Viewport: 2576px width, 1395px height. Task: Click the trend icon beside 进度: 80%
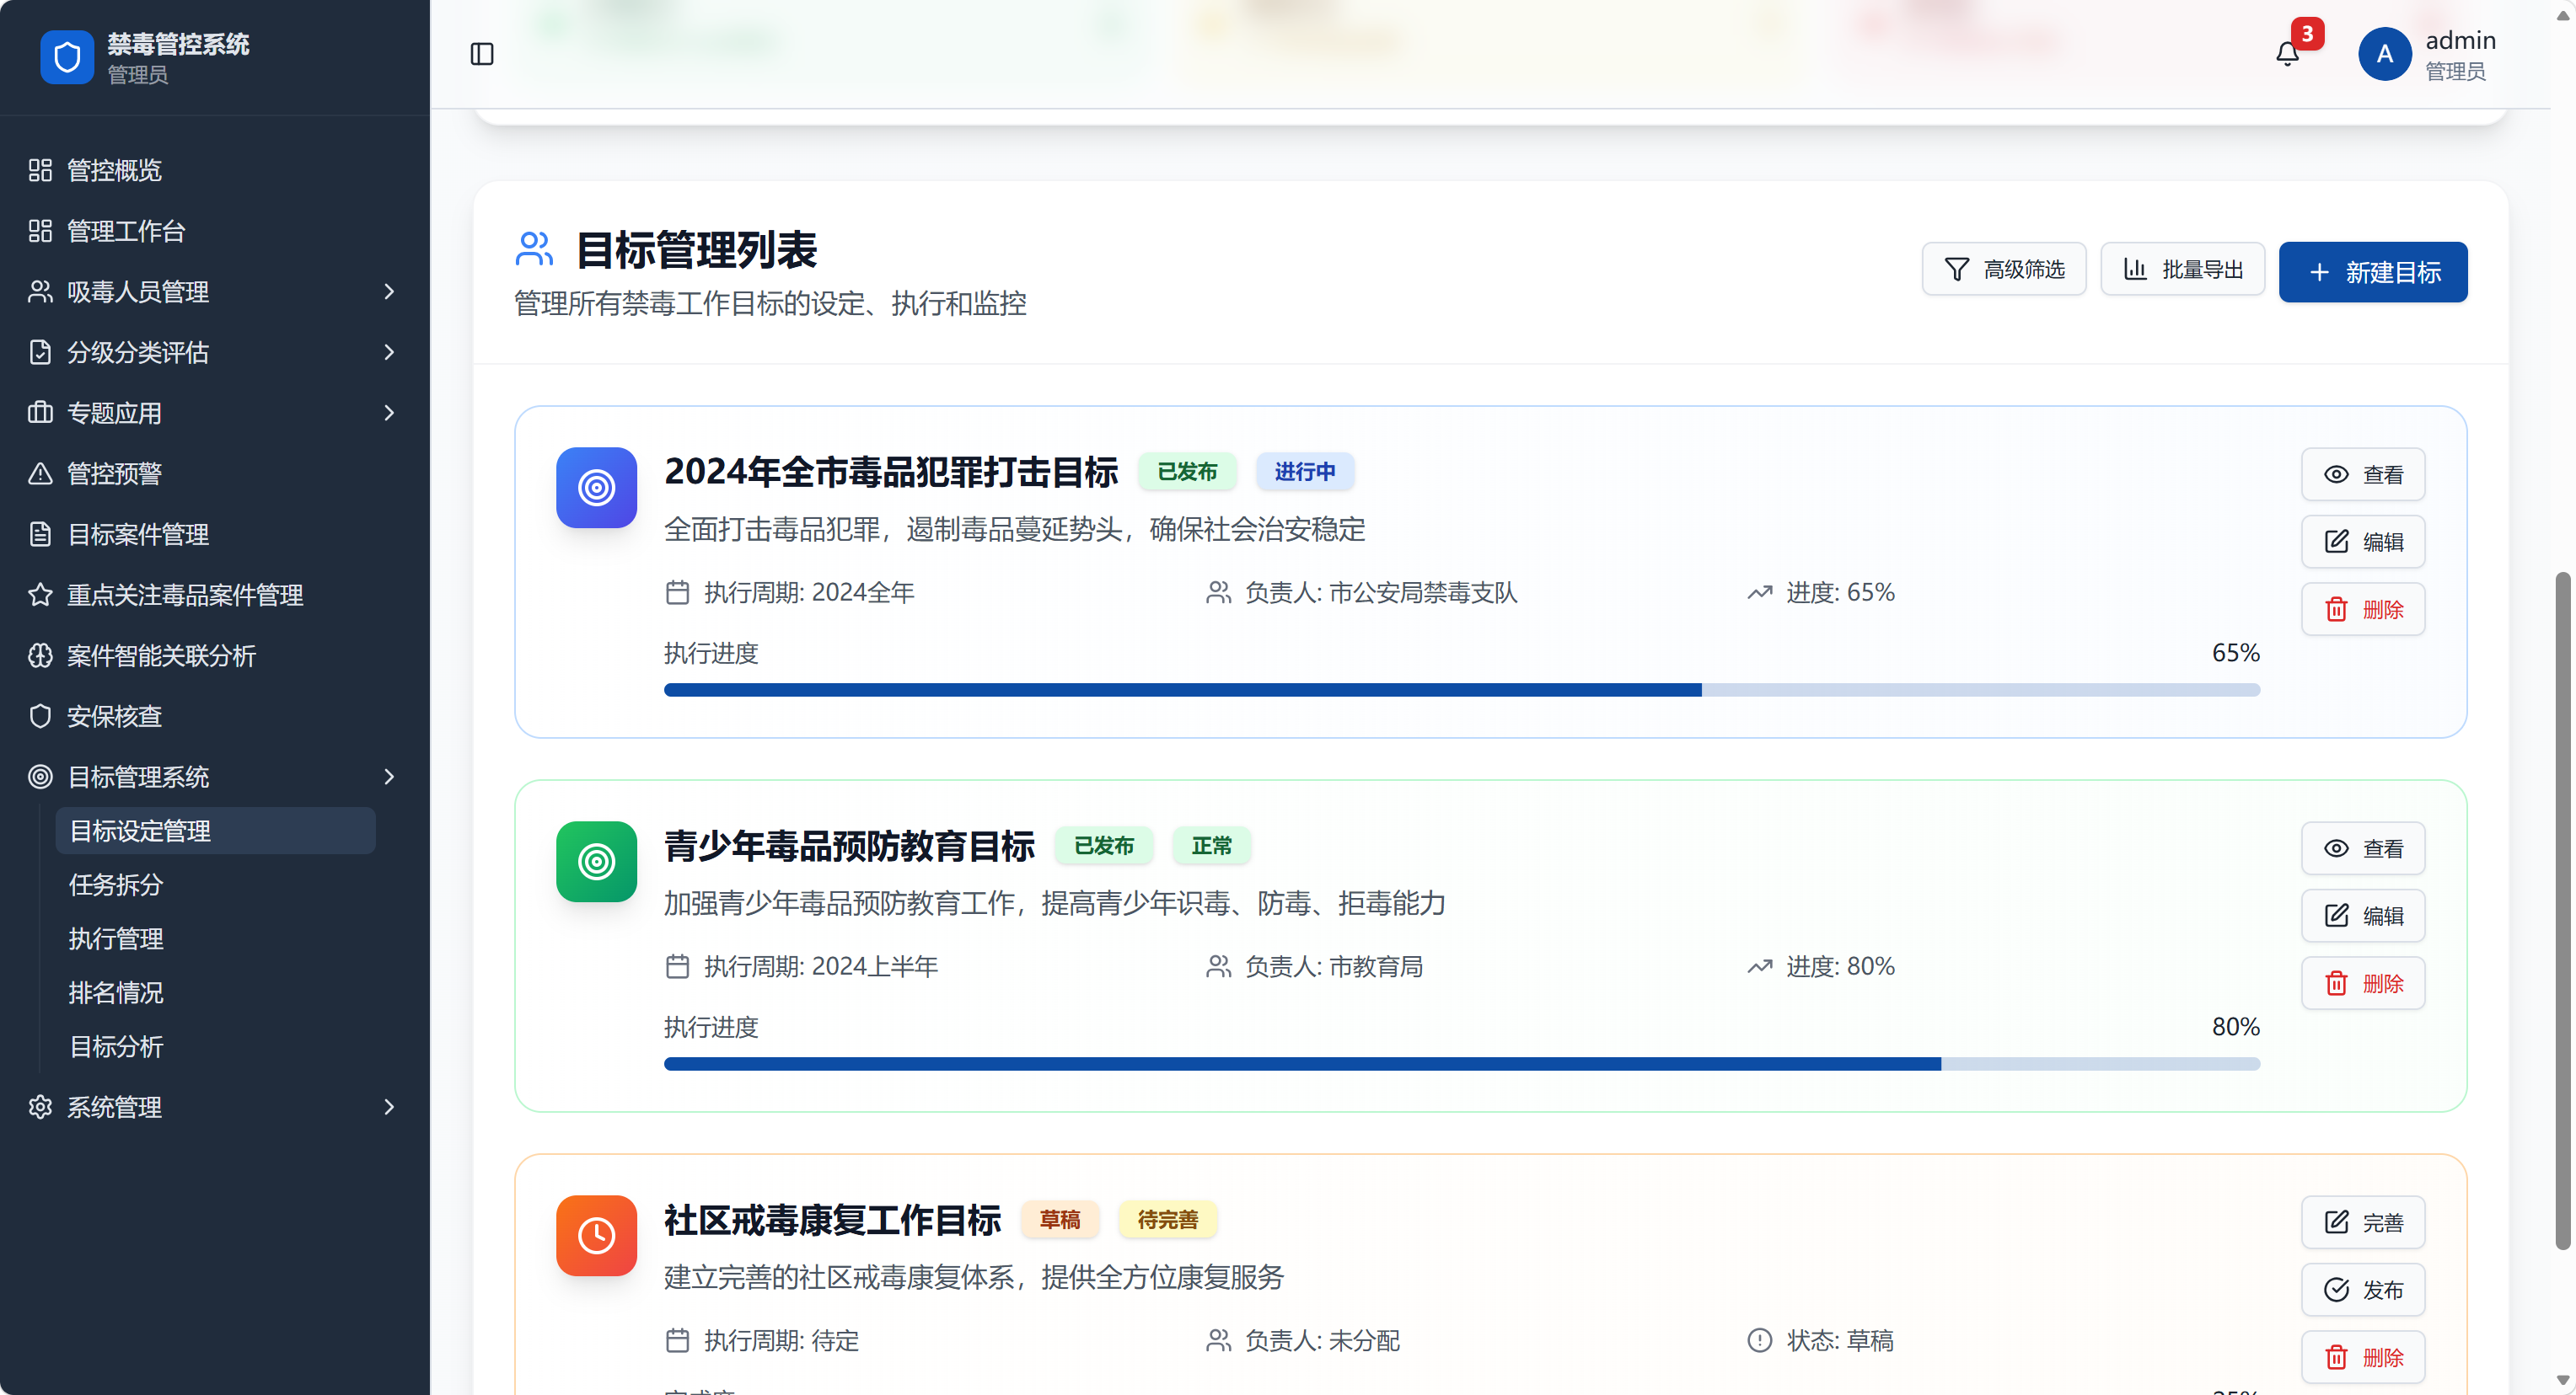point(1759,966)
